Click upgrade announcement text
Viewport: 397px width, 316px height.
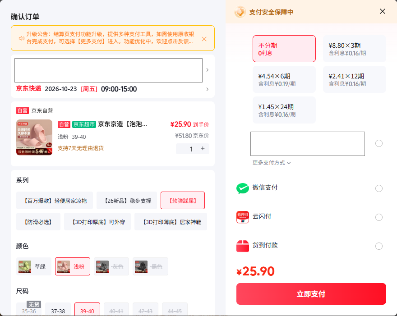(111, 38)
